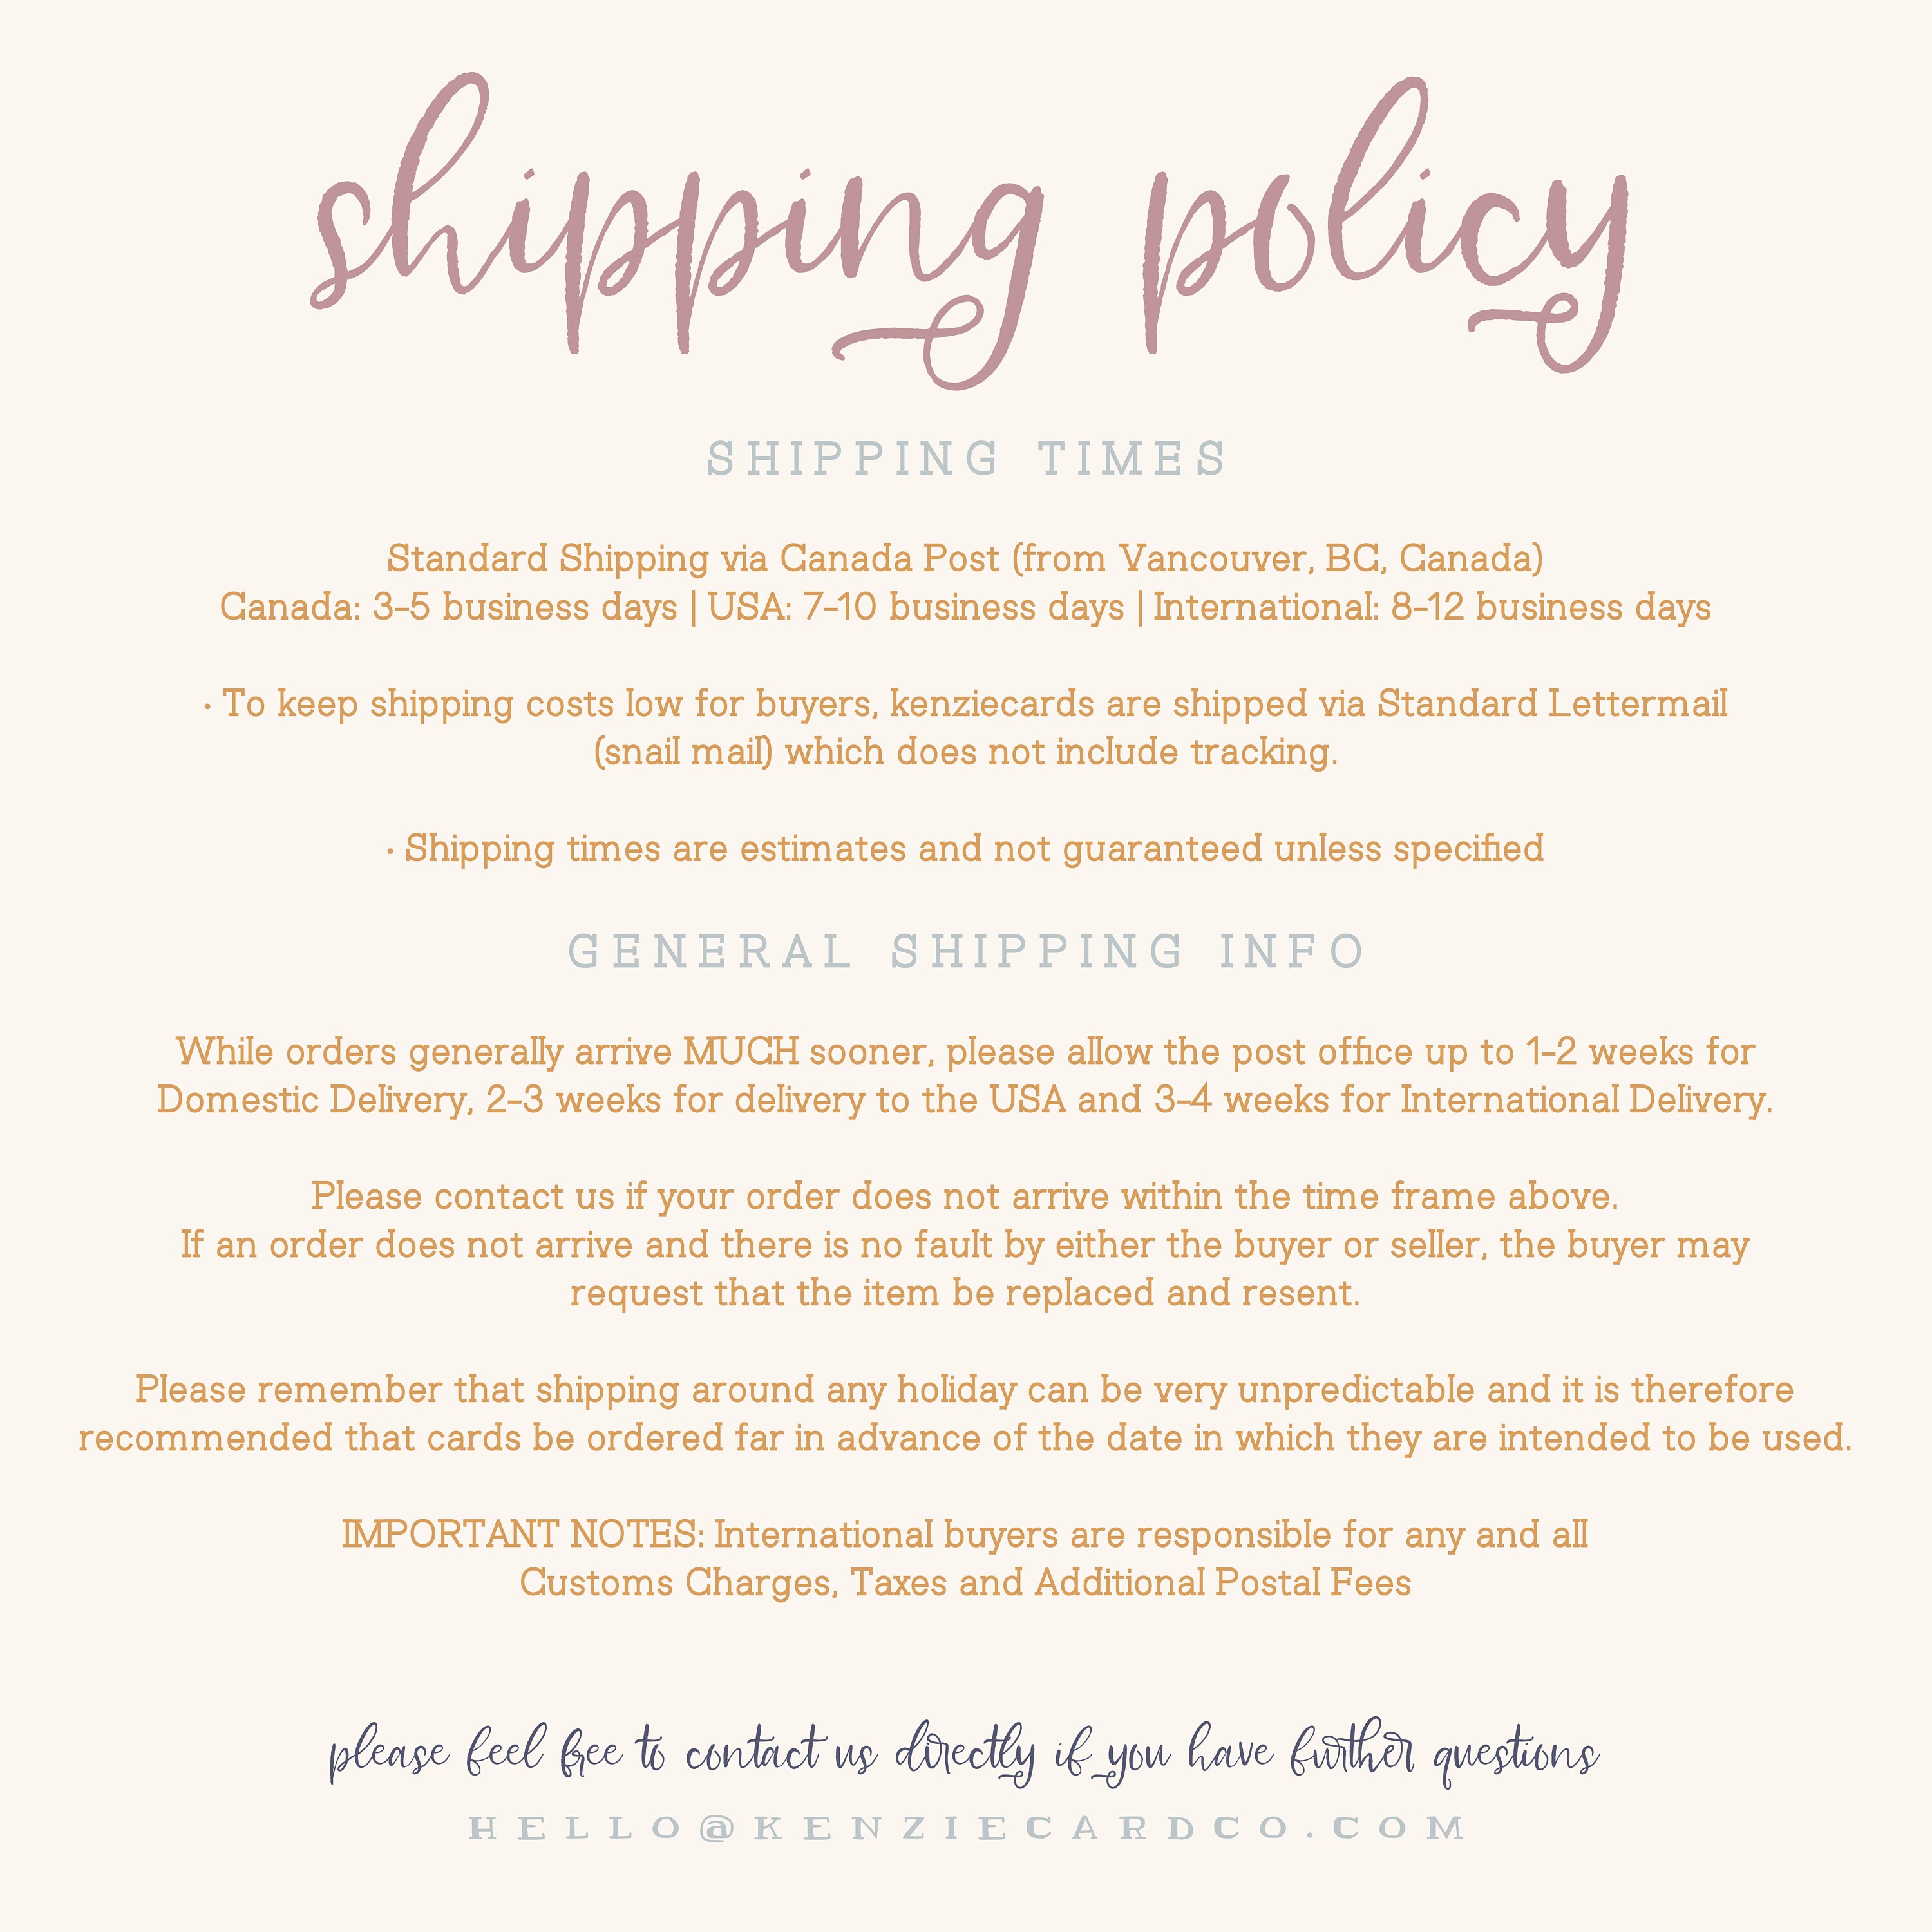This screenshot has height=1932, width=1932.
Task: Click "Customs Charges, Taxes and Additional Postal Fees"
Action: pyautogui.click(x=966, y=1583)
